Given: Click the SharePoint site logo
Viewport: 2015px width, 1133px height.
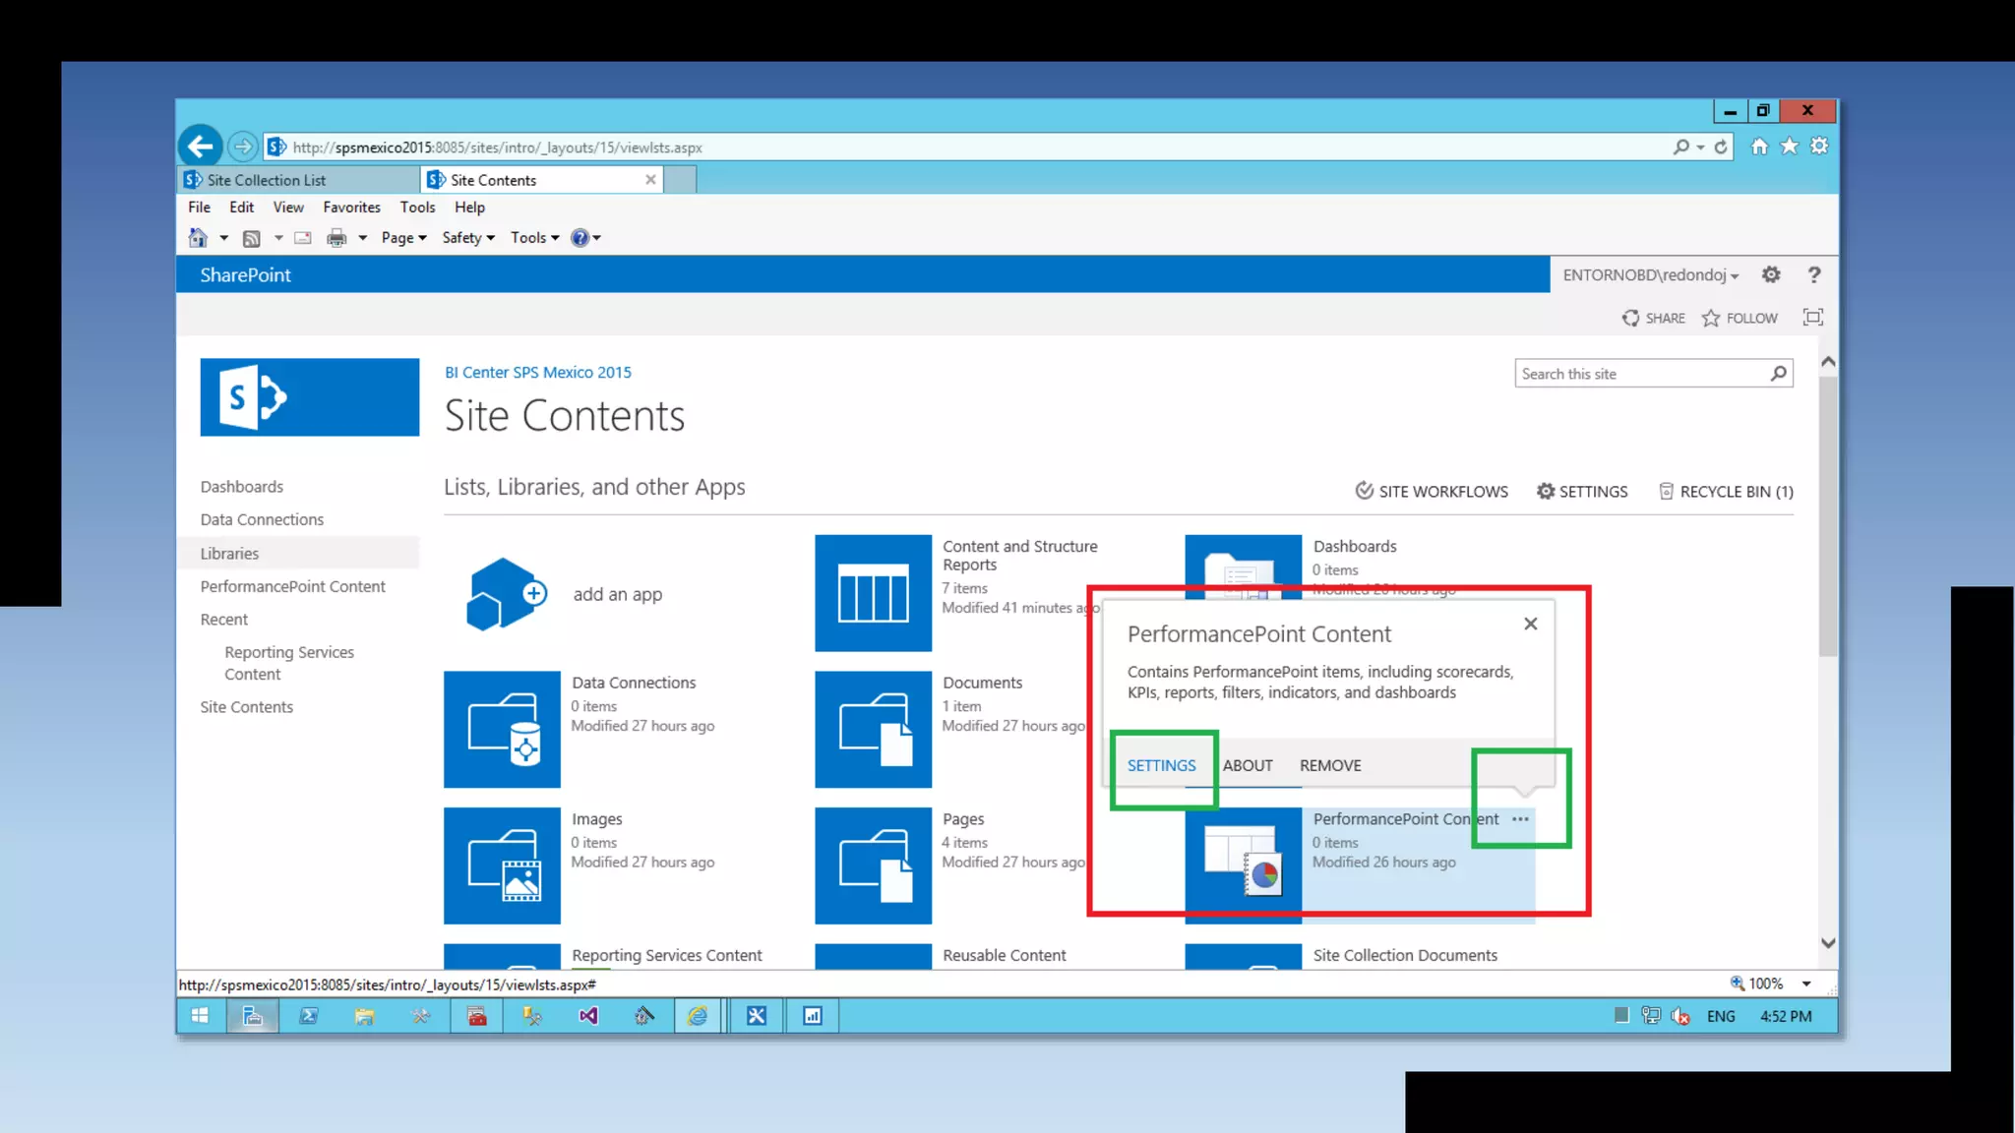Looking at the screenshot, I should (309, 397).
